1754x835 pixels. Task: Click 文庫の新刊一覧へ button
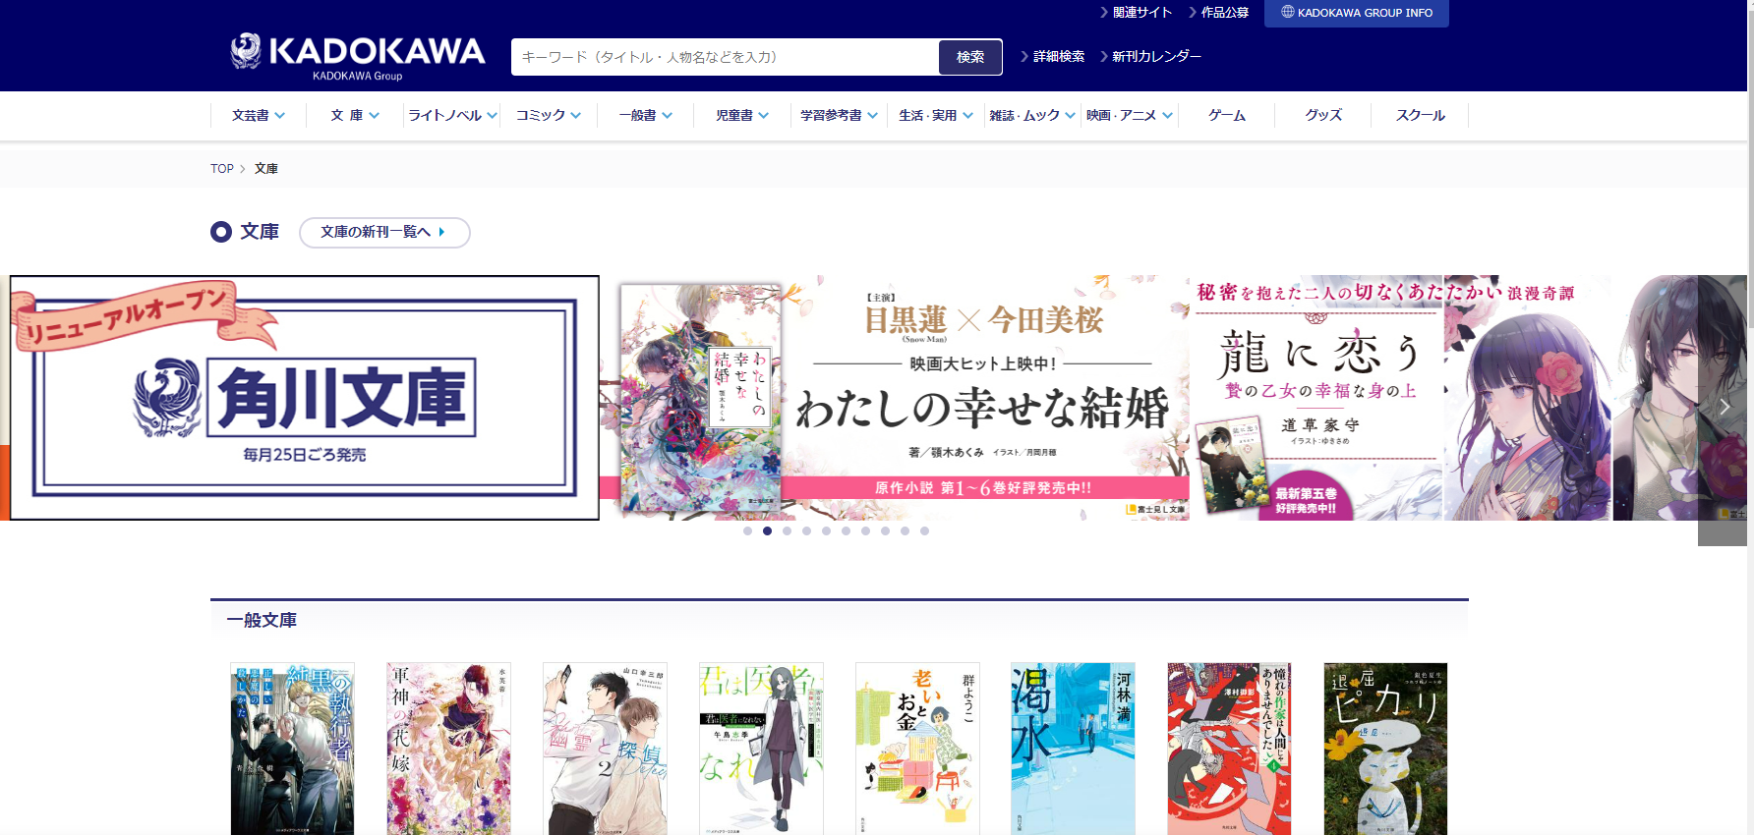(384, 233)
